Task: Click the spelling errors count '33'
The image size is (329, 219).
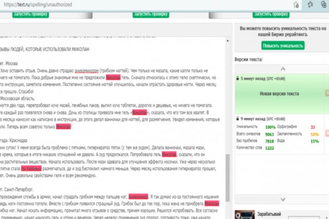Action: [x=313, y=127]
